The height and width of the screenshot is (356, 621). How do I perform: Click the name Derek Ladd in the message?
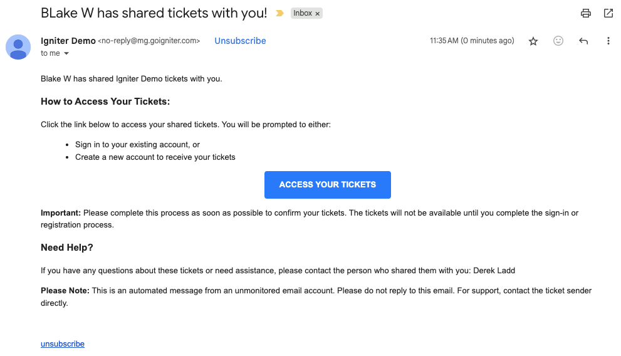coord(493,270)
